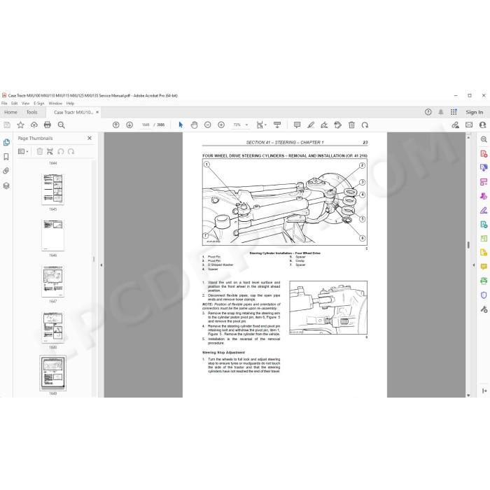Open Layers panel icon
The image size is (490, 490).
(x=6, y=185)
